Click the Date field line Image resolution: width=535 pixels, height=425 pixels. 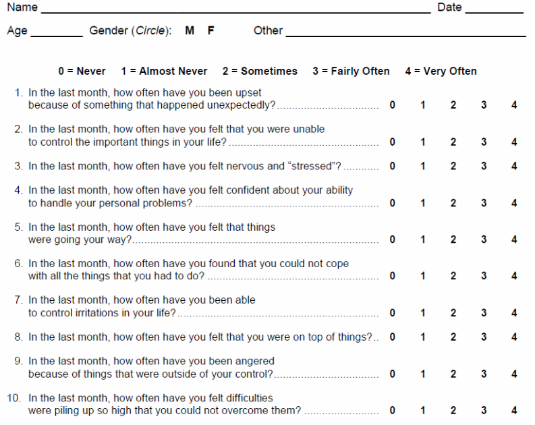(x=494, y=9)
